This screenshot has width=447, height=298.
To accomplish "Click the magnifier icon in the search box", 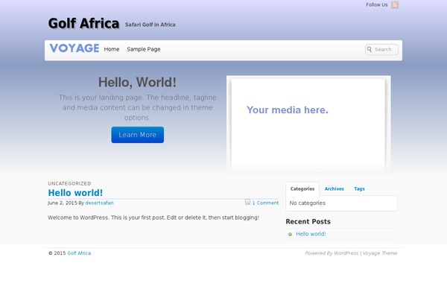I will 370,50.
